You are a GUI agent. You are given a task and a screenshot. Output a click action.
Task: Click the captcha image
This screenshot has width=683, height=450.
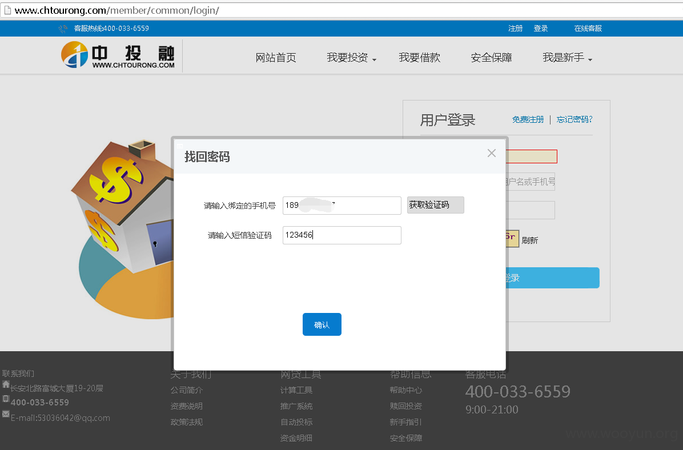512,238
